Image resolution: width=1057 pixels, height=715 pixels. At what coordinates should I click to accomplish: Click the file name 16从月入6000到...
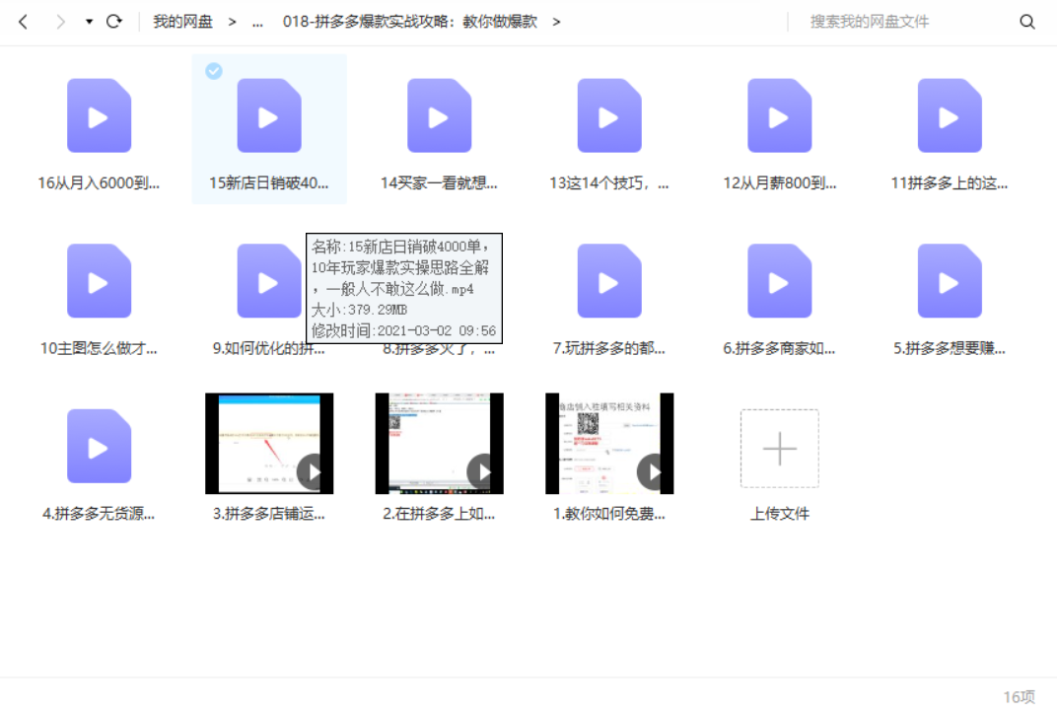[x=99, y=182]
